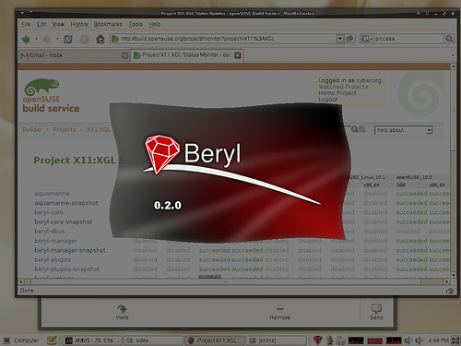Click the 4:44 PM panel clock
Image resolution: width=461 pixels, height=346 pixels.
tap(438, 340)
